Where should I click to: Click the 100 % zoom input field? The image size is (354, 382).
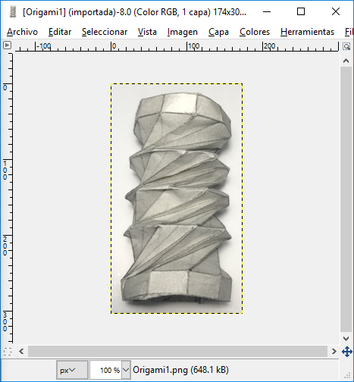click(105, 370)
